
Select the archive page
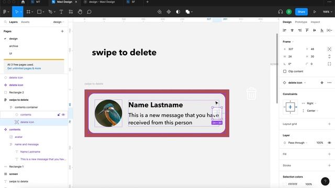14,46
